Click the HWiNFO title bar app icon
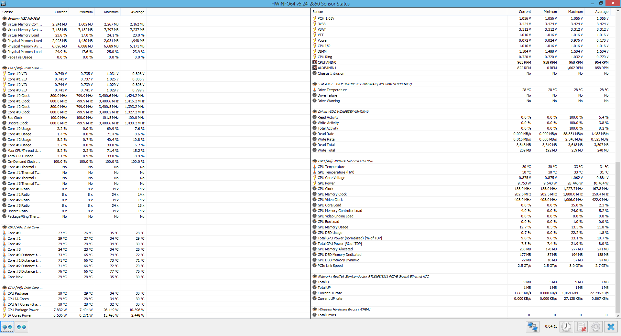Viewport: 621px width, 336px height. pos(3,4)
